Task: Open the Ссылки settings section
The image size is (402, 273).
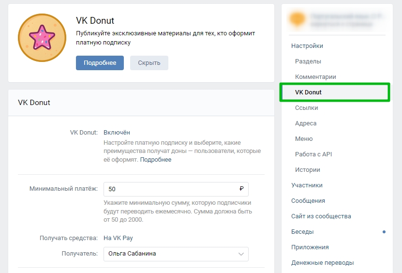Action: (306, 108)
